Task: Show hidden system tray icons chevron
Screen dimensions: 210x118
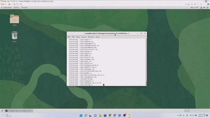Action: (x=178, y=115)
